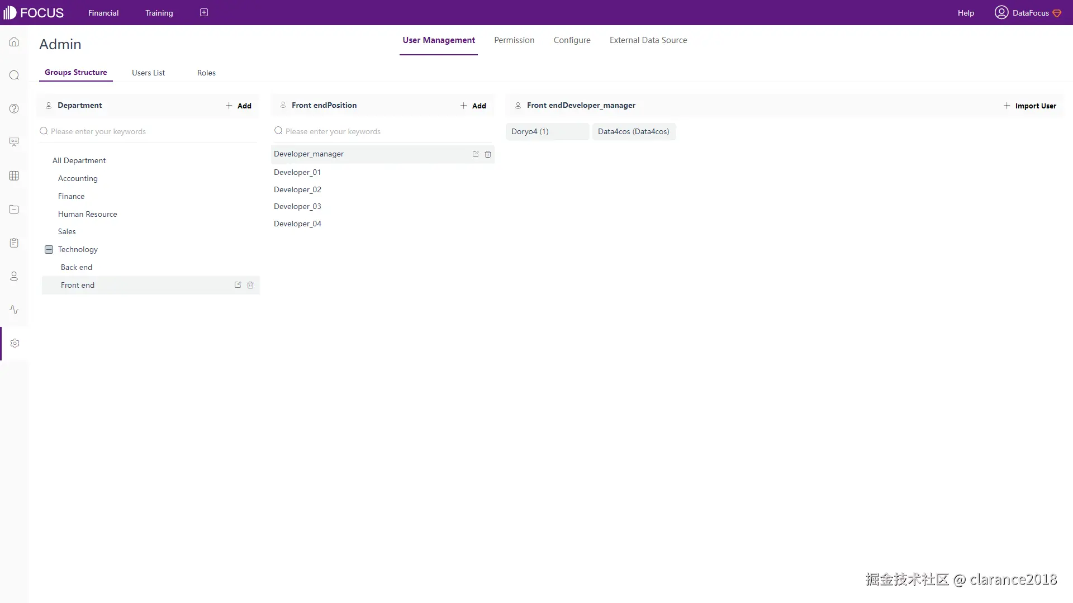Open the activity pulse icon in sidebar
1073x603 pixels.
(14, 310)
